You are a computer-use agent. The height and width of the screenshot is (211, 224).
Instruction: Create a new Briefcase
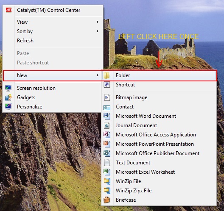pyautogui.click(x=159, y=200)
